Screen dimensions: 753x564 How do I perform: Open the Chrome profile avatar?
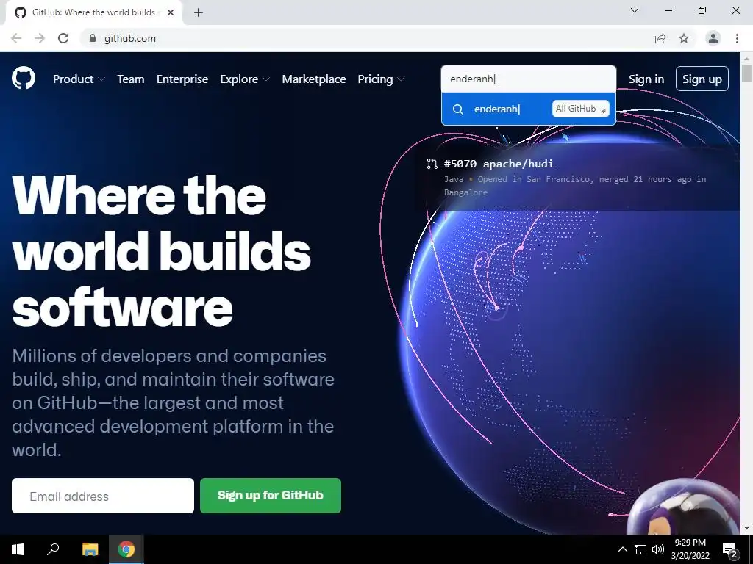pyautogui.click(x=713, y=38)
